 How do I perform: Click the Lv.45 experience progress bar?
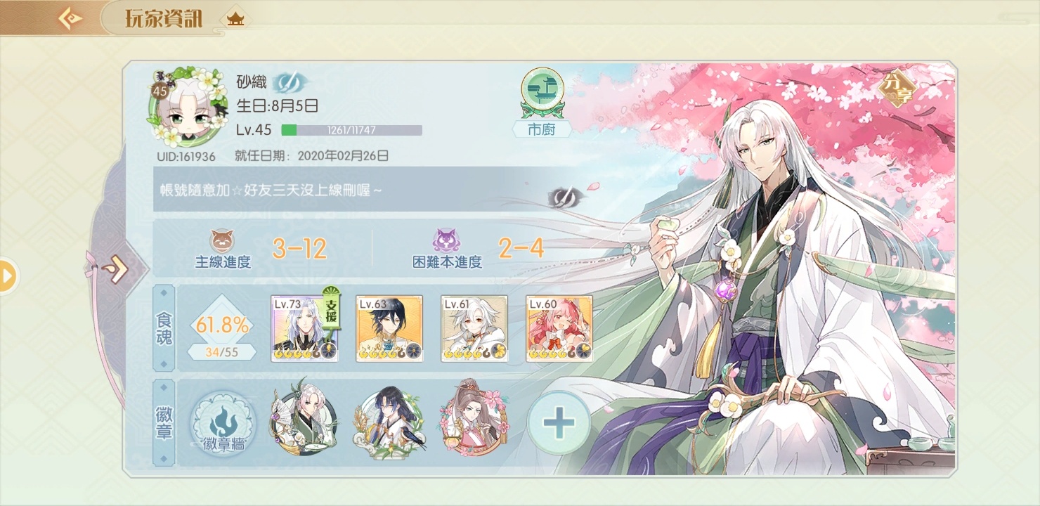click(351, 130)
